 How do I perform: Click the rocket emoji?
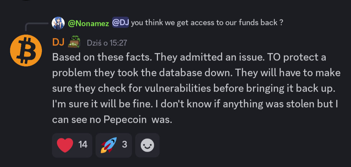[x=109, y=145]
